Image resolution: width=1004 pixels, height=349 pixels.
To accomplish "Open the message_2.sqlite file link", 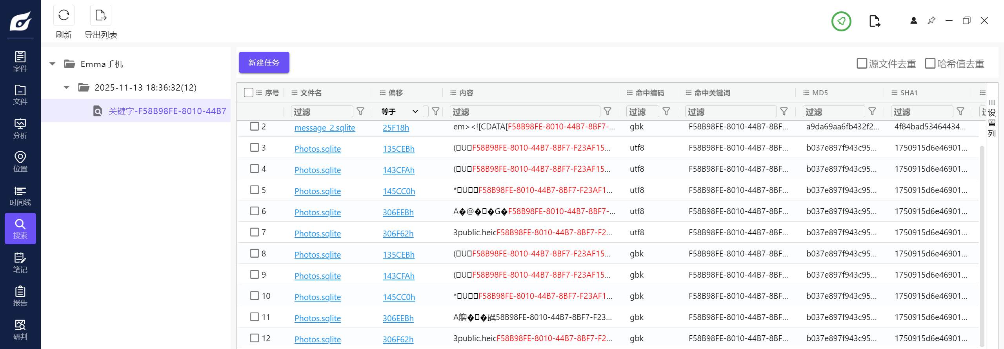I will (x=325, y=128).
